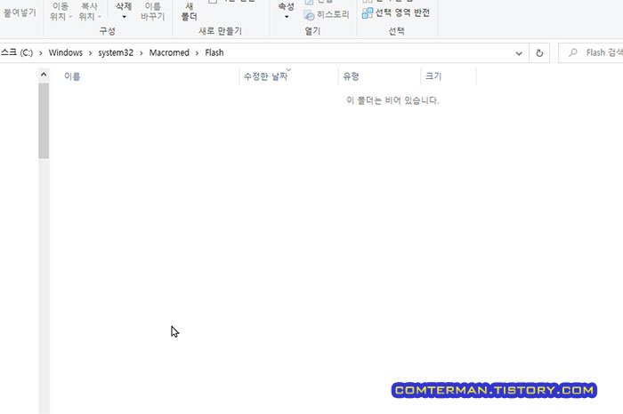This screenshot has width=623, height=414.
Task: Click the 붙여넣기 (Paste) button
Action: click(20, 12)
